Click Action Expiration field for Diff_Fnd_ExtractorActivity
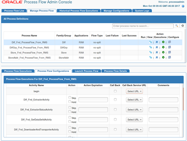The height and width of the screenshot is (141, 187). point(93,100)
